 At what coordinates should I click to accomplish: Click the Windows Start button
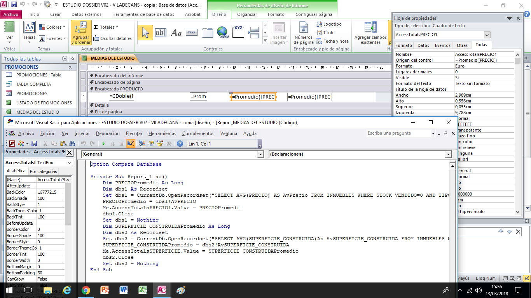(9, 290)
